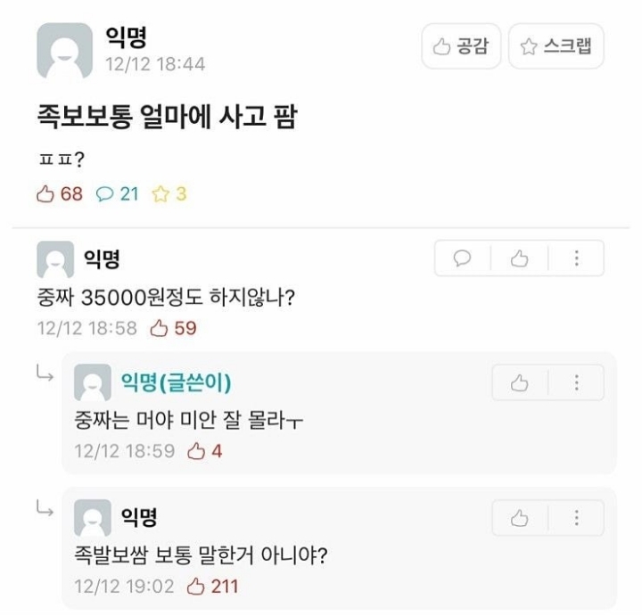642x616 pixels.
Task: Like the first comment with thumbs-up icon
Action: pos(519,259)
